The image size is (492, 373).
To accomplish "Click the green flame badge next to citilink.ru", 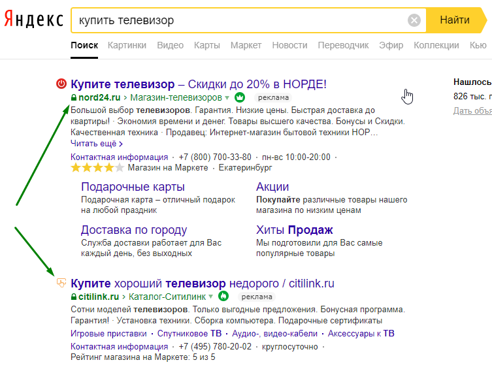I will (223, 296).
